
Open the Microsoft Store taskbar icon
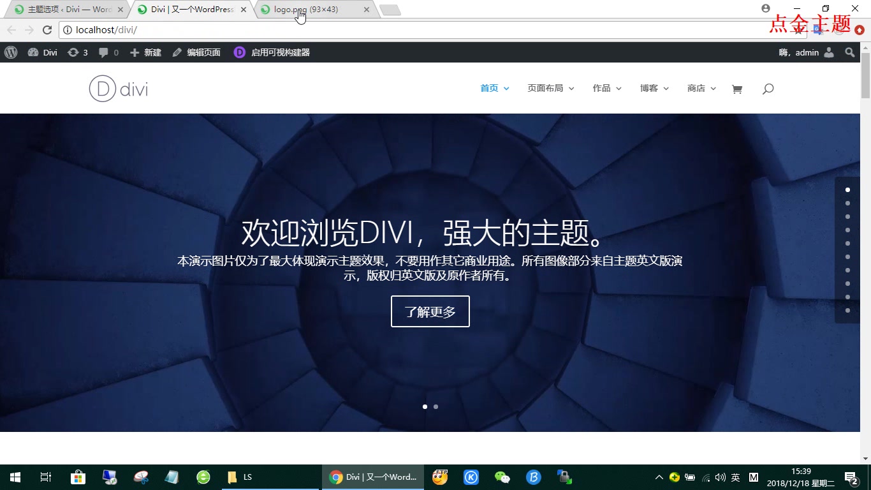[x=78, y=477]
